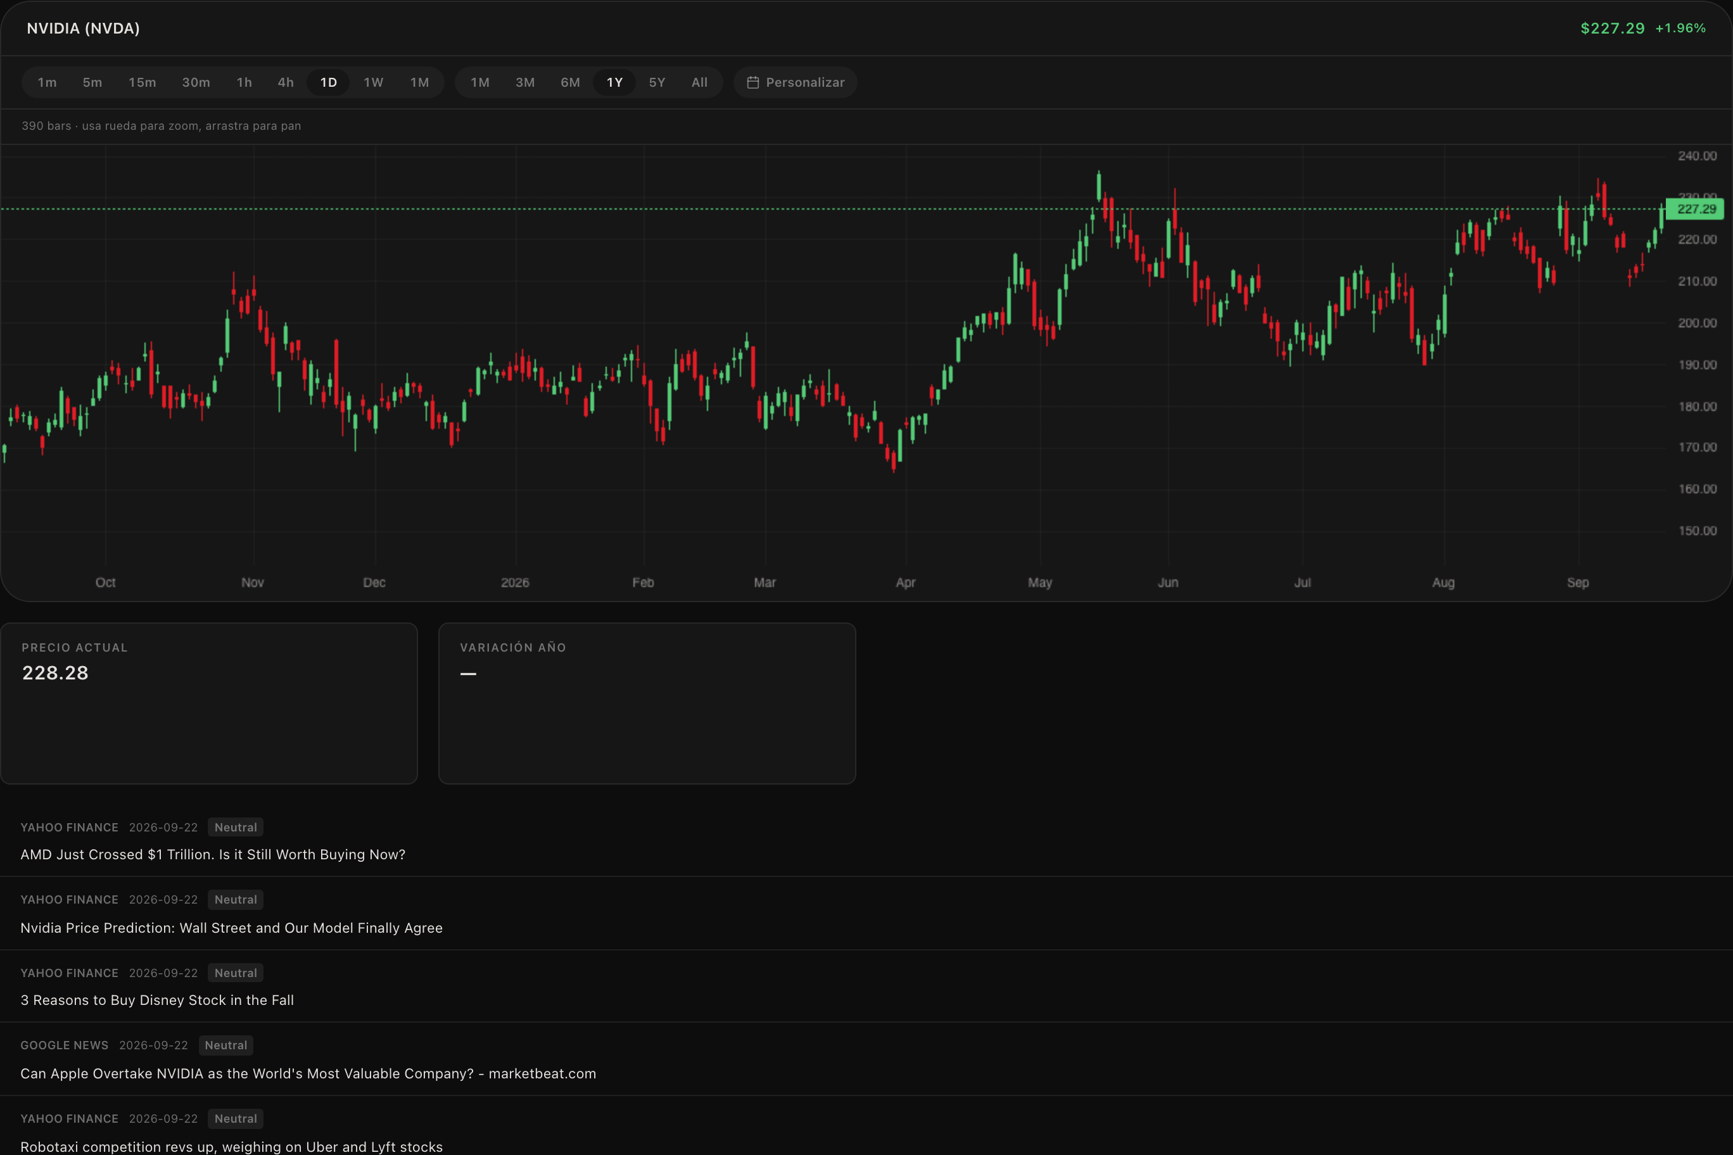Click the 227.29 price label on axis

1696,209
